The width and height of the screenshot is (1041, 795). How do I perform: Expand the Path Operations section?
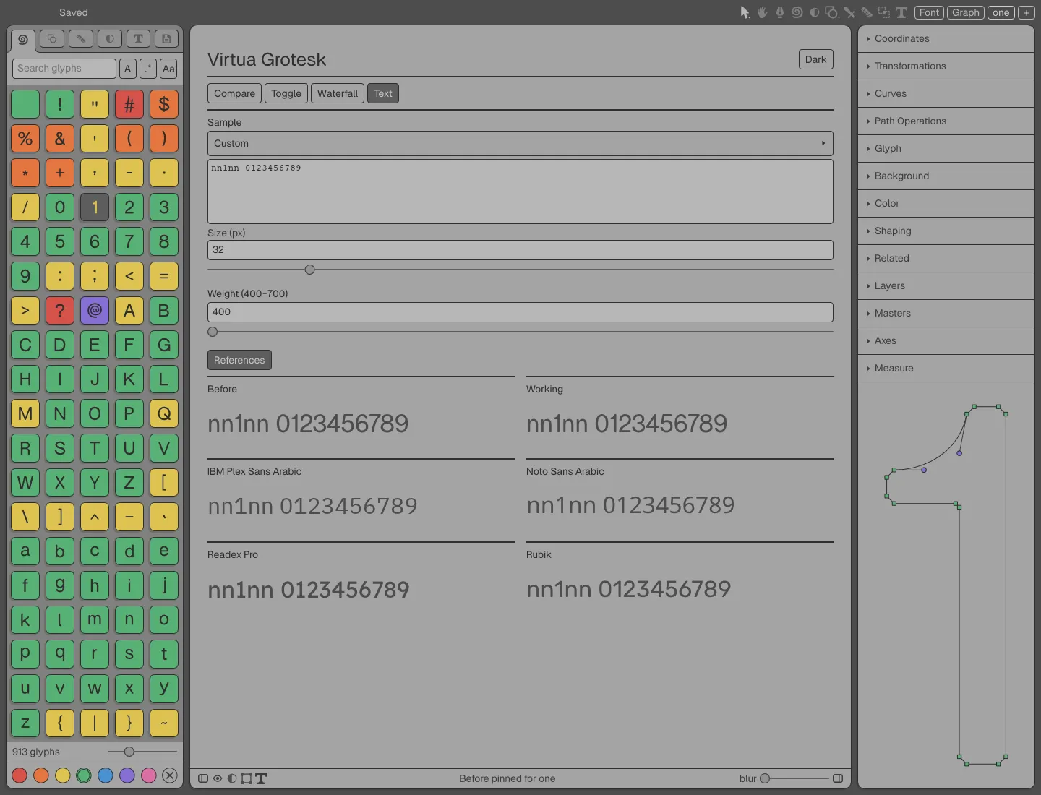click(946, 121)
